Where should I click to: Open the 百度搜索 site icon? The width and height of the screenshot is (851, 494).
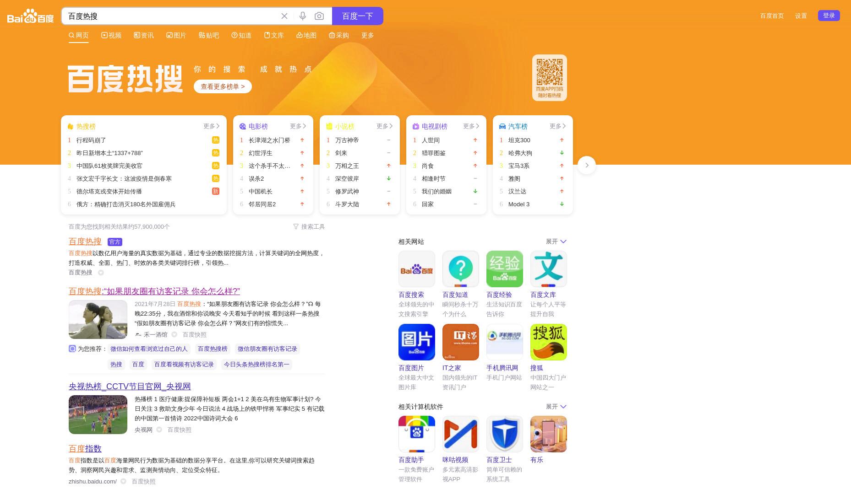click(417, 269)
